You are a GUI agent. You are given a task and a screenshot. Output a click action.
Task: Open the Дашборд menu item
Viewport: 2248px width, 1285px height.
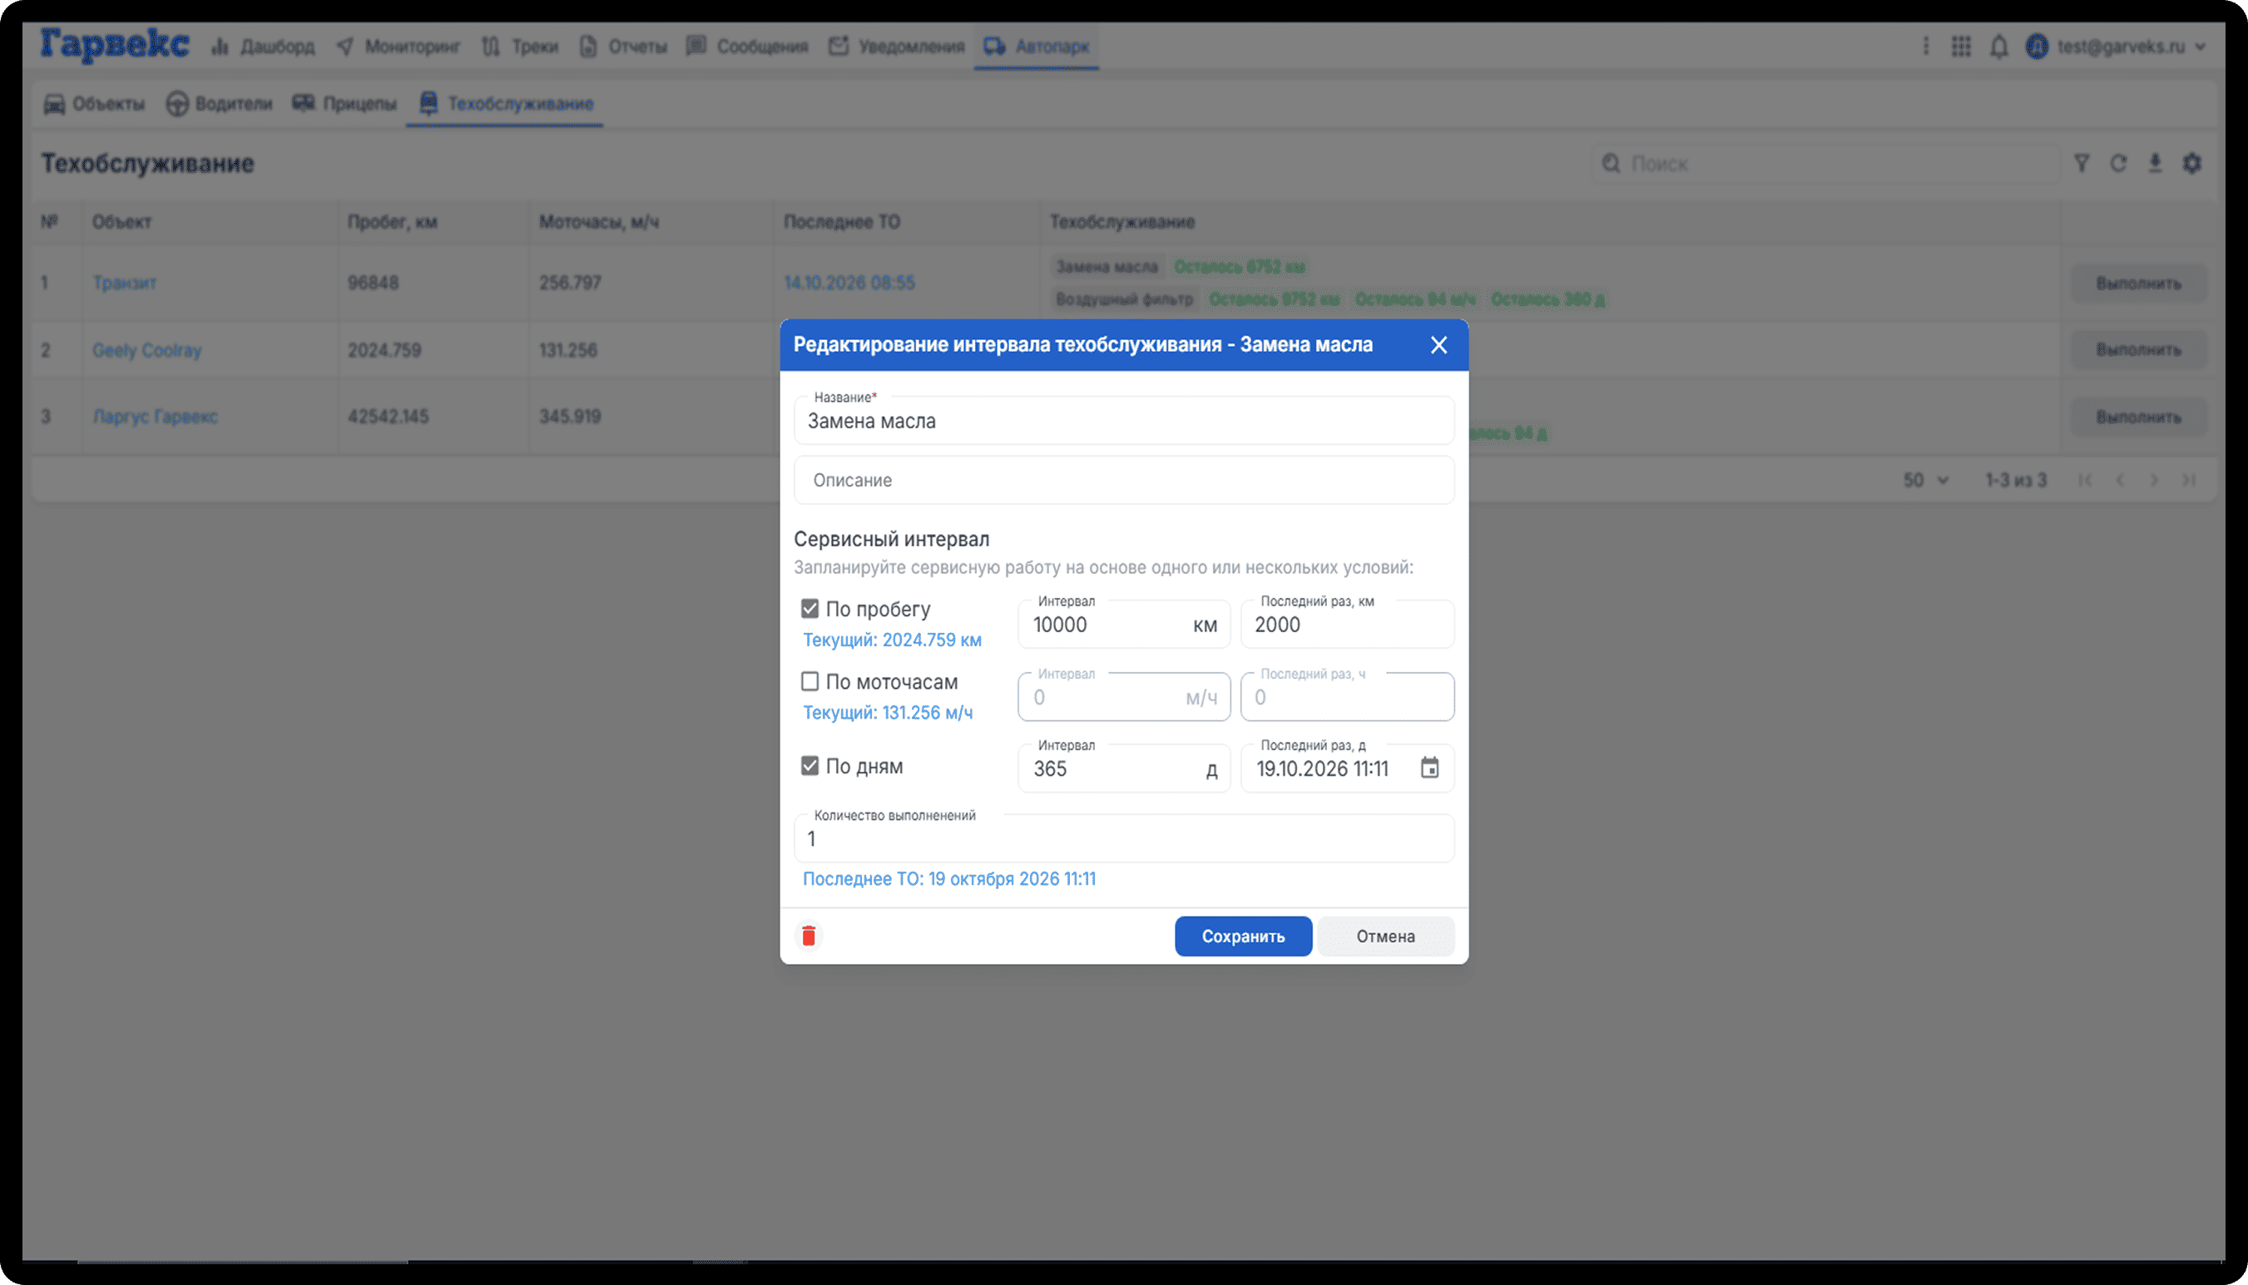(263, 46)
